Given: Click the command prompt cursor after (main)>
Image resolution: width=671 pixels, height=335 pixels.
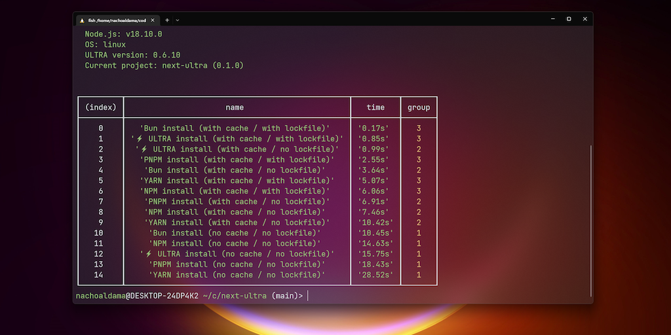Looking at the screenshot, I should tap(308, 296).
